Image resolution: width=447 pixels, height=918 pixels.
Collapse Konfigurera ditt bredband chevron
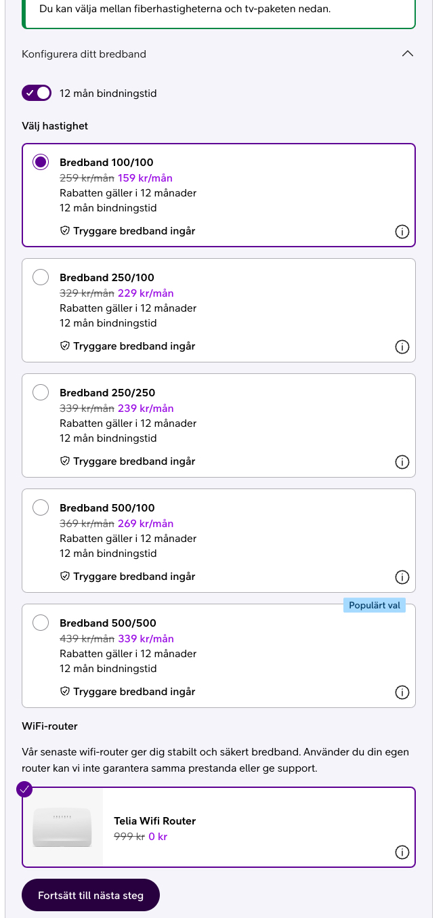pyautogui.click(x=407, y=54)
